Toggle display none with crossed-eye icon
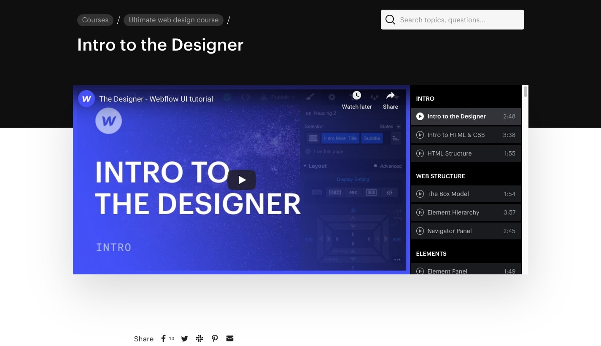The width and height of the screenshot is (601, 346). pyautogui.click(x=389, y=192)
